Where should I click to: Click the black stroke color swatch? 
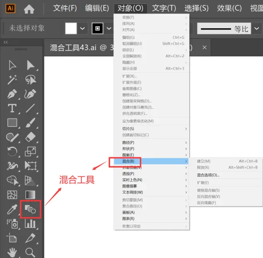click(98, 28)
